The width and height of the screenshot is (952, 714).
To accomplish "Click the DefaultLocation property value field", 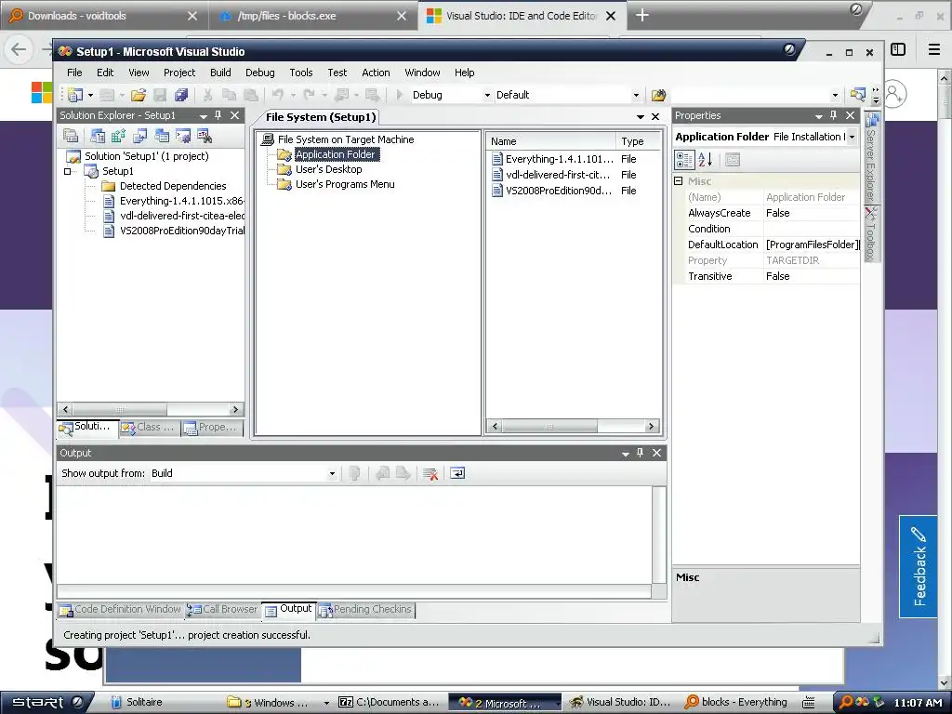I will pos(812,245).
